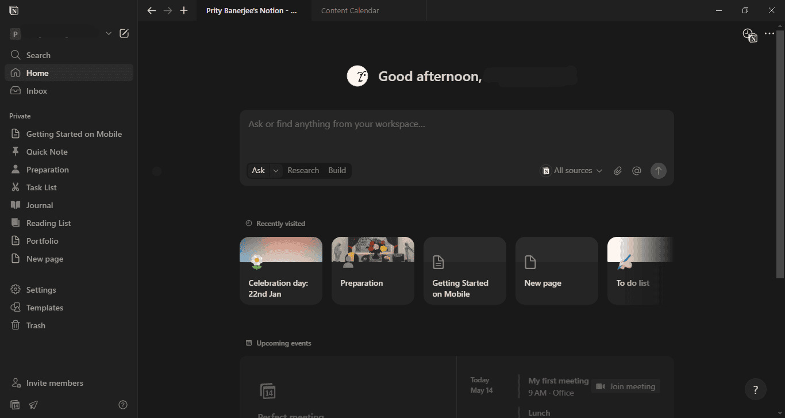Click the Join meeting button

[626, 386]
